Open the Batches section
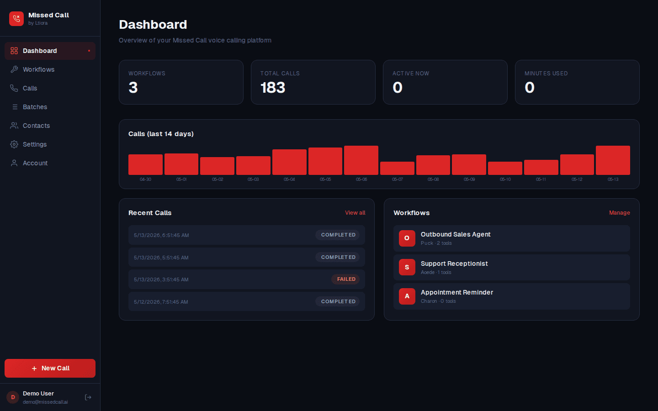The width and height of the screenshot is (658, 411). pyautogui.click(x=50, y=107)
